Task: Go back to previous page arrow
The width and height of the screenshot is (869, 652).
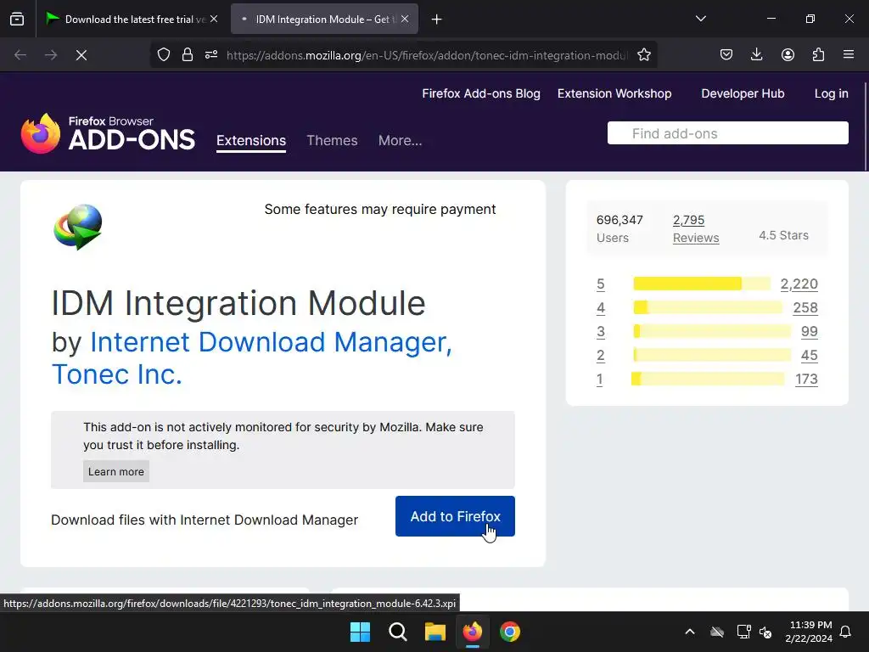Action: pos(20,55)
